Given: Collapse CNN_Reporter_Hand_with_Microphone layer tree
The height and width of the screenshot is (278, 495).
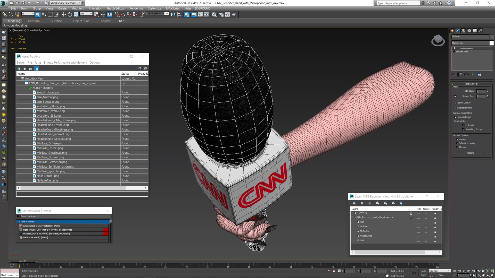Looking at the screenshot, I should point(352,218).
